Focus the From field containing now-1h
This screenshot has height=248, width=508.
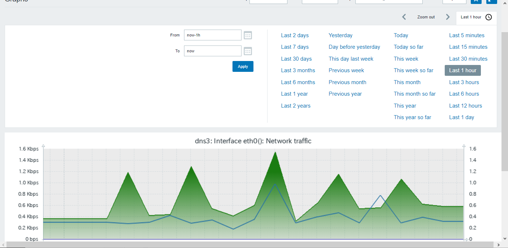coord(213,35)
